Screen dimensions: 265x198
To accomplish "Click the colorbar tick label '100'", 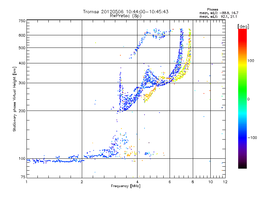I will click(x=251, y=61).
